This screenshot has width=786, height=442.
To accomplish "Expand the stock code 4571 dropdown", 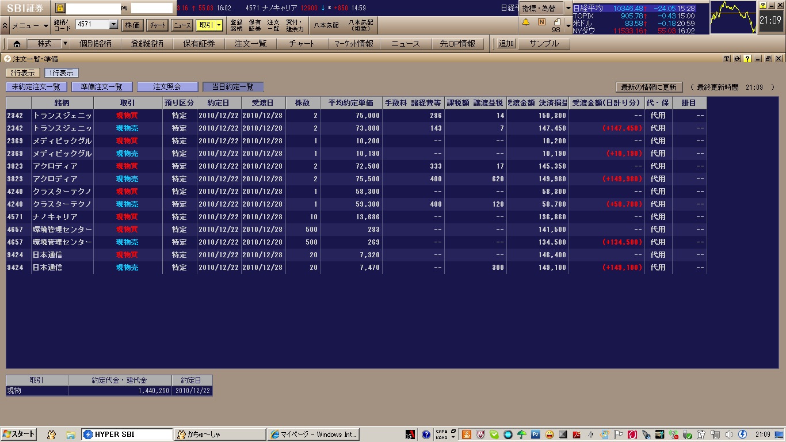I will (113, 25).
